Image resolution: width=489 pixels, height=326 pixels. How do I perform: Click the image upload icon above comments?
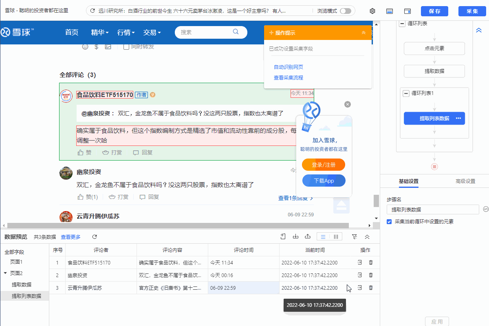click(108, 46)
